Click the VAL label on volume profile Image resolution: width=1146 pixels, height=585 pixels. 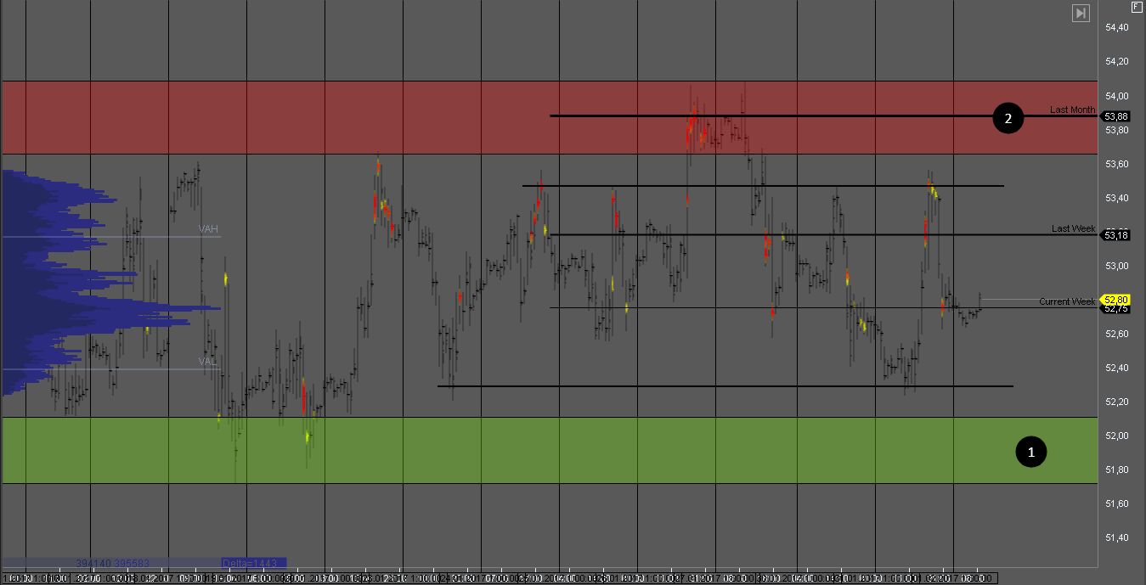tap(208, 361)
